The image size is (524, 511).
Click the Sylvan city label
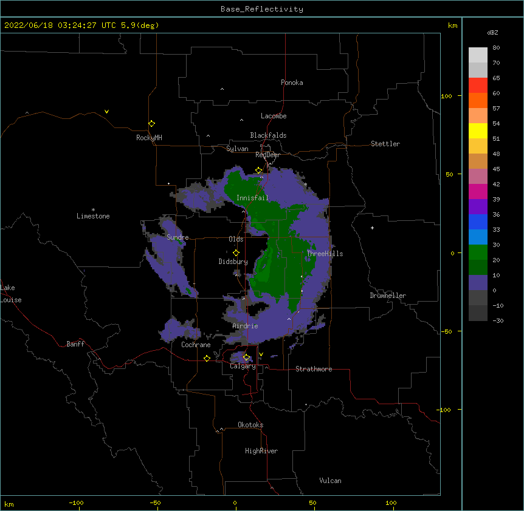pos(237,149)
